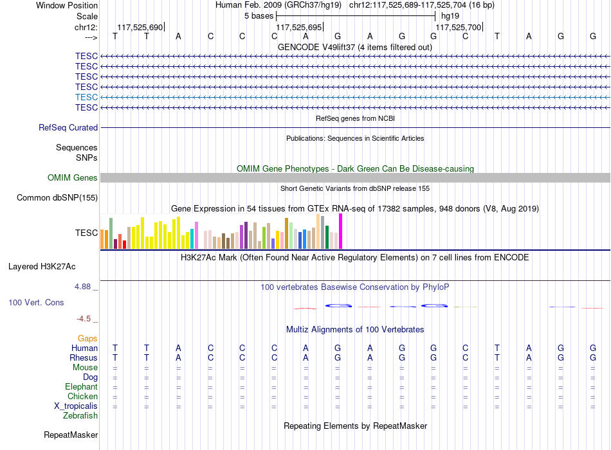Click the Multiz Alignments track title
611x450 pixels.
pos(355,330)
